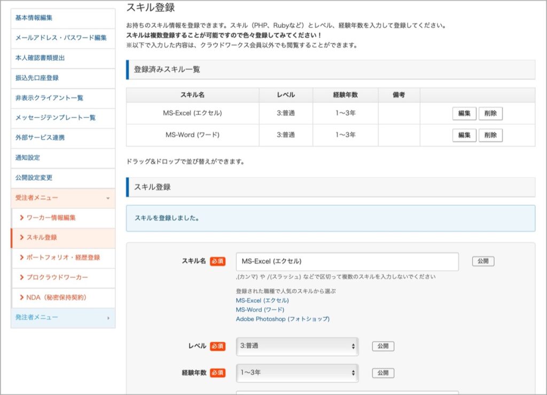Image resolution: width=547 pixels, height=395 pixels.
Task: Choose Adobe Photoshop (フォトショップ) suggested skill link
Action: tap(283, 319)
